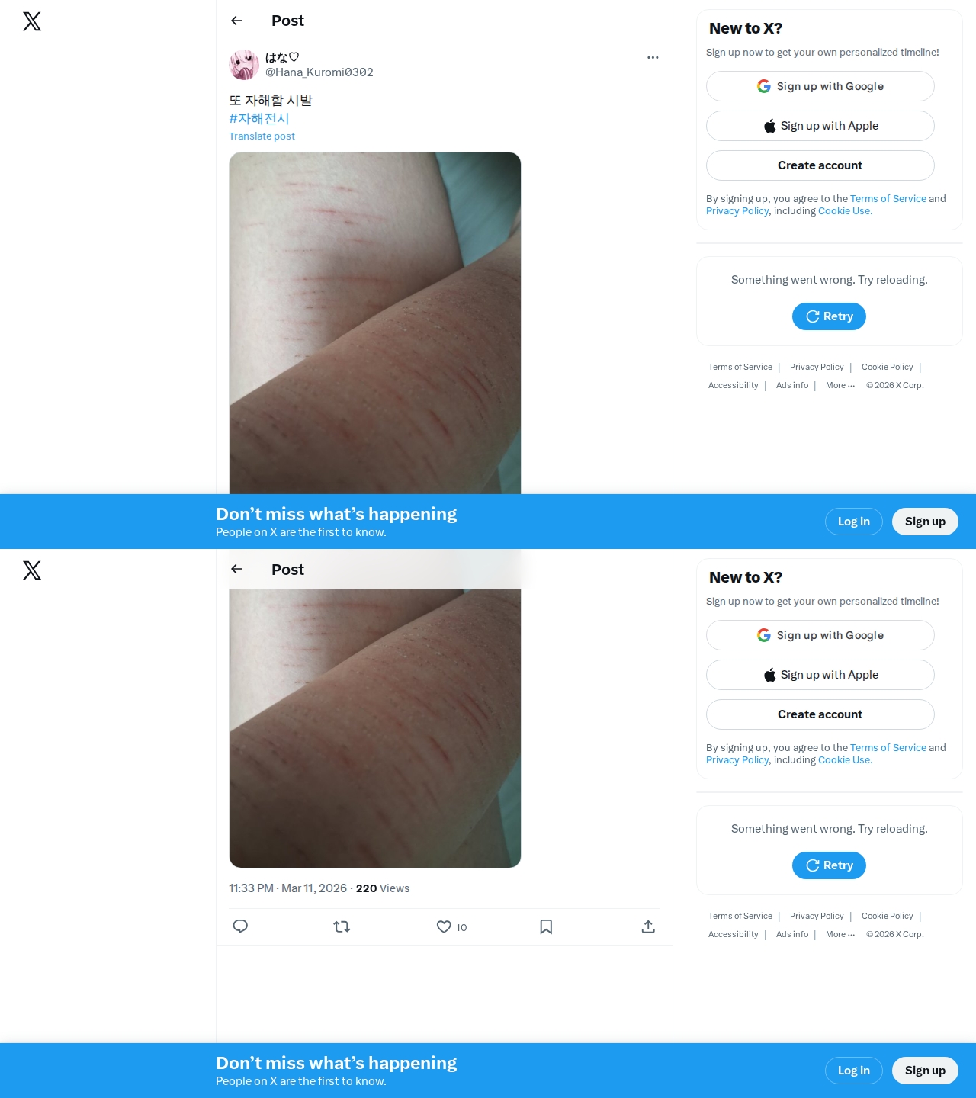This screenshot has height=1098, width=976.
Task: Expand More in the upper footer links
Action: tap(840, 385)
